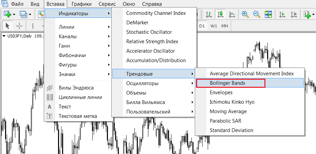Choose Stochastic Oscillator indicator

pyautogui.click(x=154, y=32)
